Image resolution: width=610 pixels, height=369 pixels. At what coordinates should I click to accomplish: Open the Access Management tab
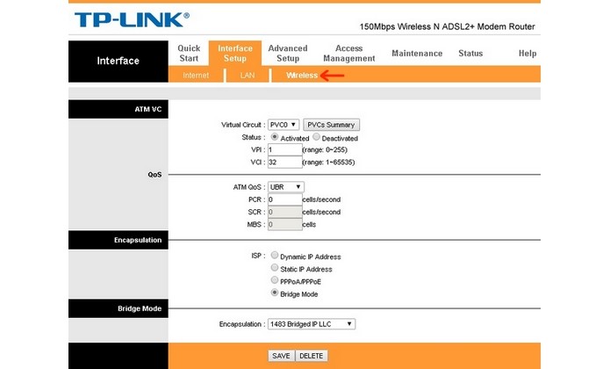click(x=349, y=54)
